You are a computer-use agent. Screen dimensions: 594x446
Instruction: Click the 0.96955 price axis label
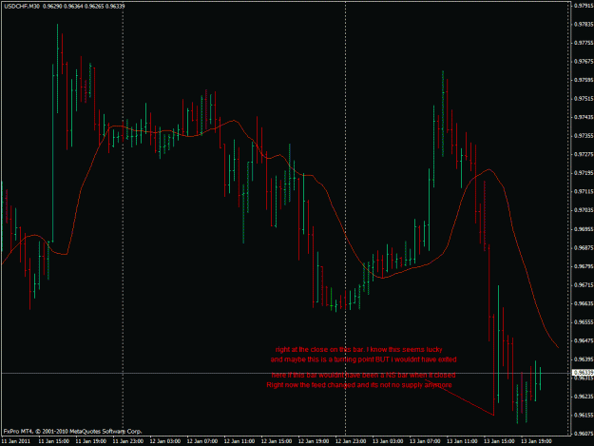(584, 229)
